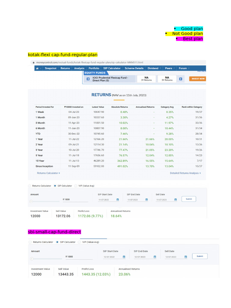This screenshot has width=231, height=308.
Task: Click the 'Annualised Returns' column header
Action: click(x=145, y=107)
